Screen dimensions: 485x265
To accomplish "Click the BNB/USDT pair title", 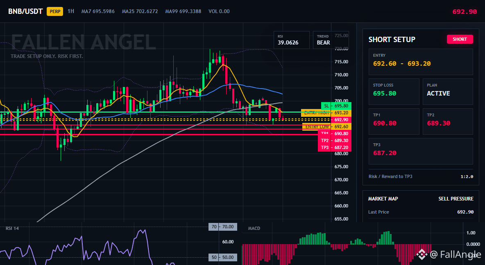I will [25, 11].
